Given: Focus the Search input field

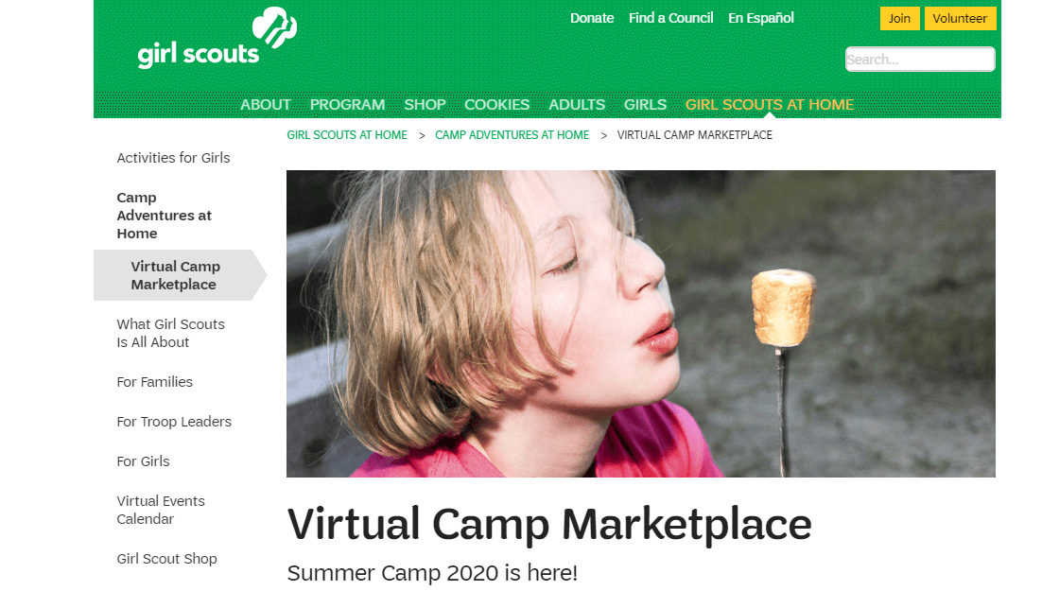Looking at the screenshot, I should (920, 60).
